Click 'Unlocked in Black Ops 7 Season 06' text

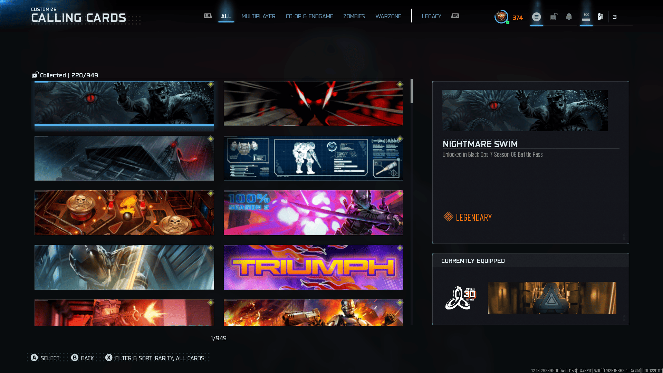tap(493, 155)
